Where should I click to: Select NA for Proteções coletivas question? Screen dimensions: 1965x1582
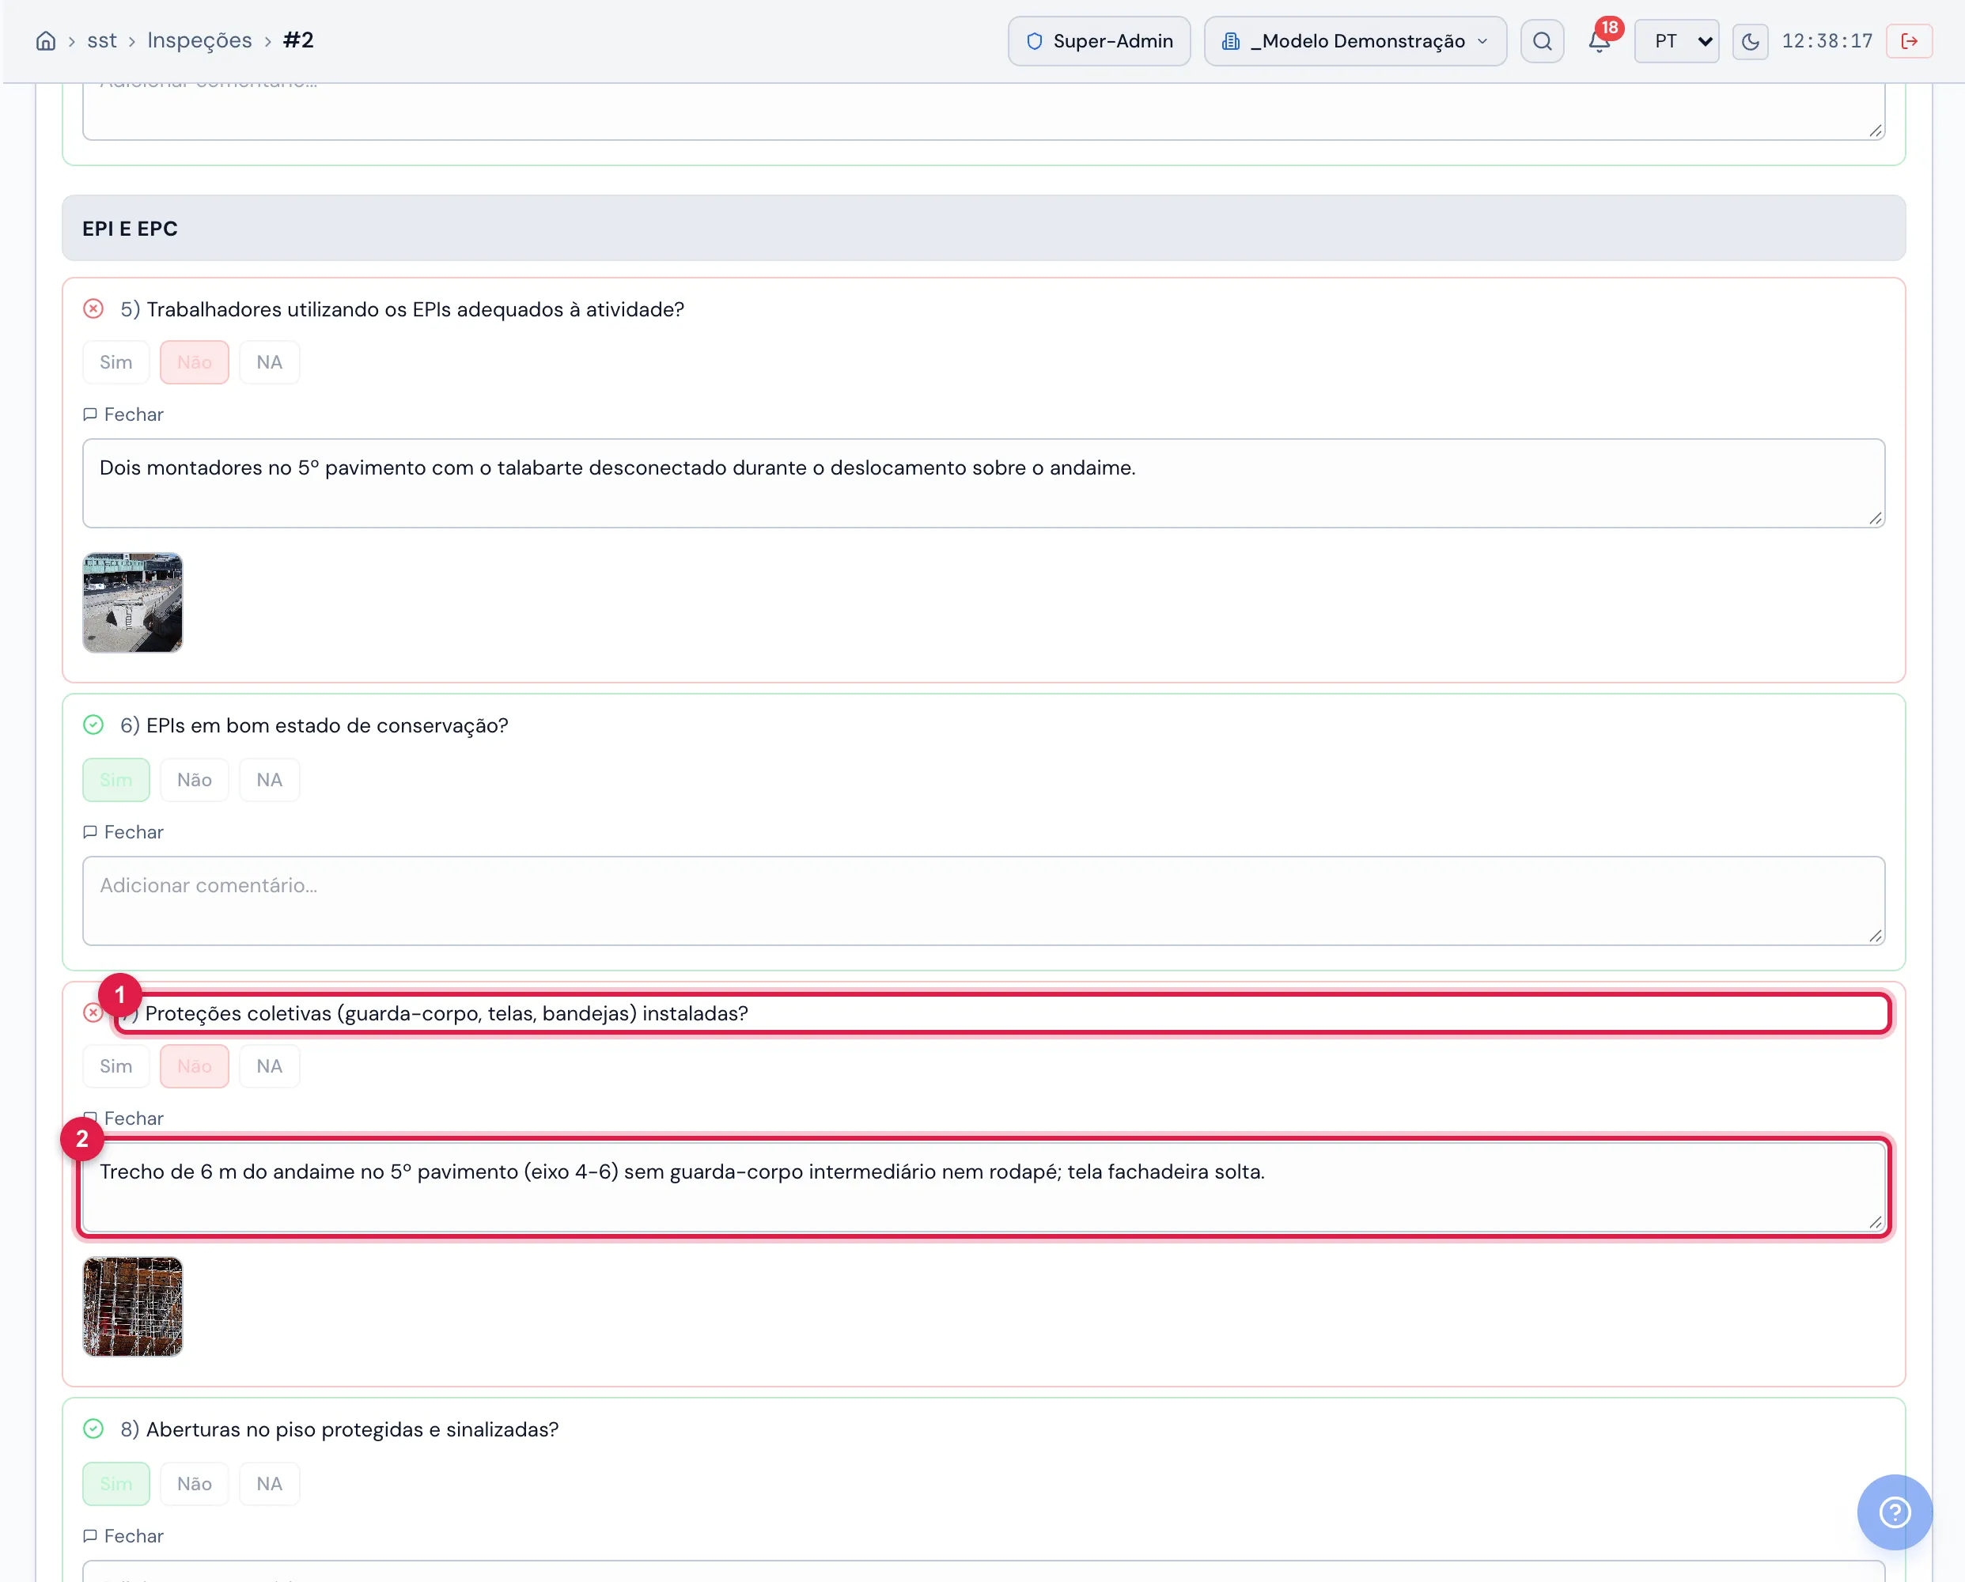pyautogui.click(x=269, y=1066)
